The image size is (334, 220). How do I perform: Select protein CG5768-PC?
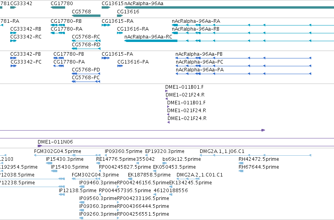tap(86, 78)
